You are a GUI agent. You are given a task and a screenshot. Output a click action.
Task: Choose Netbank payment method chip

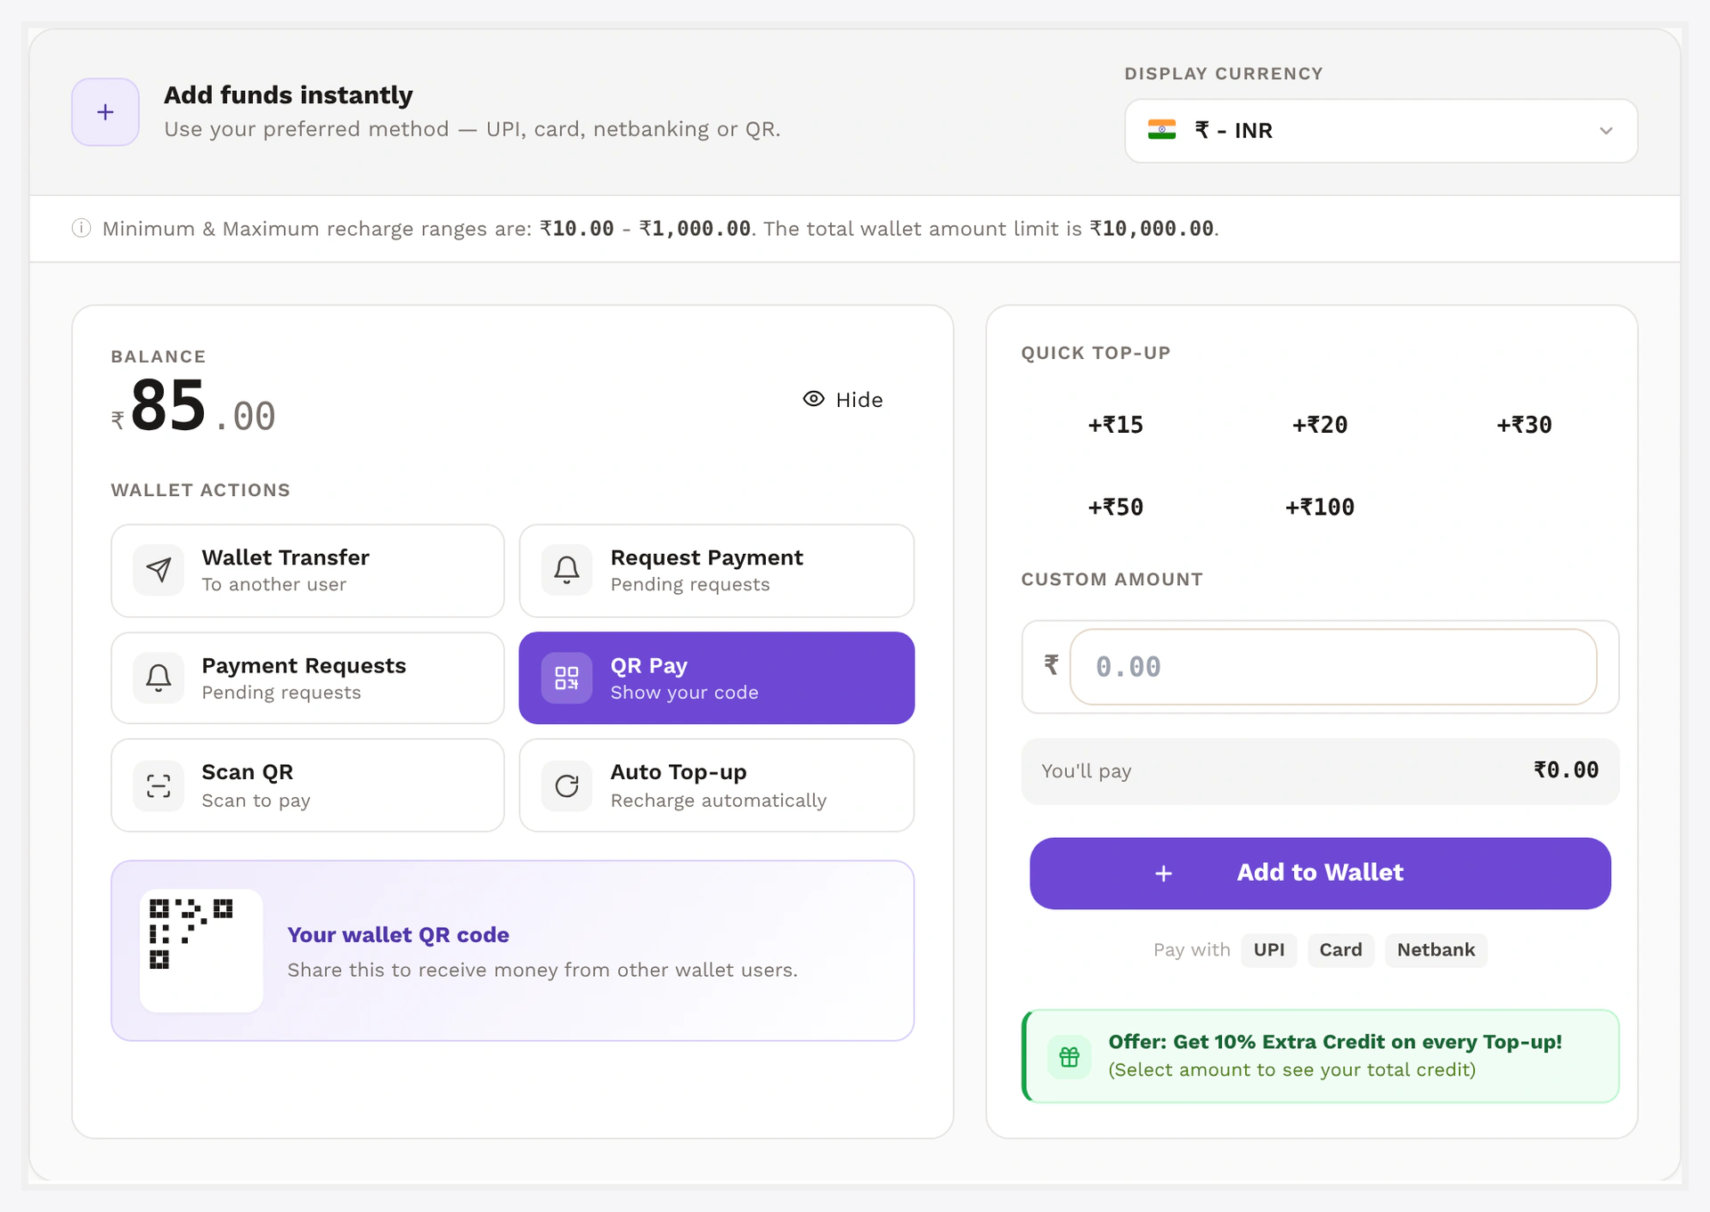pyautogui.click(x=1436, y=950)
